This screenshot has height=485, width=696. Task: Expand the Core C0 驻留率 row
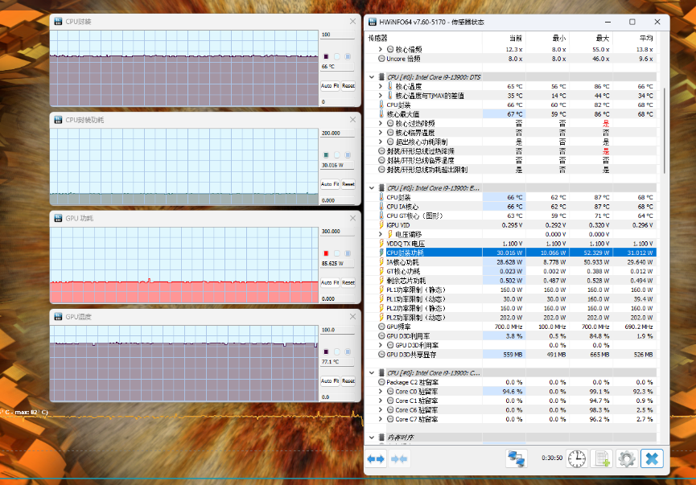click(x=381, y=391)
